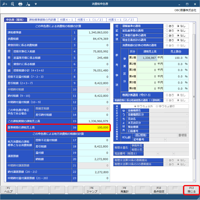Open the 付表5-1 (1/2) tab
Image resolution: width=200 pixels, height=200 pixels.
pyautogui.click(x=91, y=20)
